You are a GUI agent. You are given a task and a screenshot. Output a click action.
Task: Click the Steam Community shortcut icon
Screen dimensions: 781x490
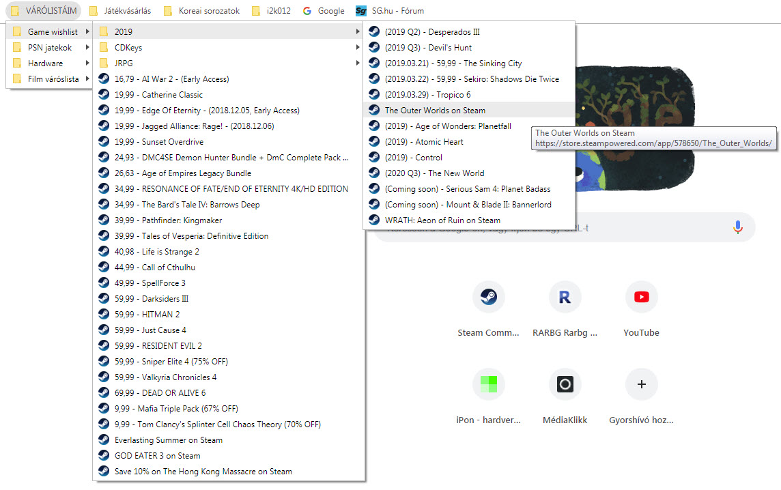tap(488, 297)
